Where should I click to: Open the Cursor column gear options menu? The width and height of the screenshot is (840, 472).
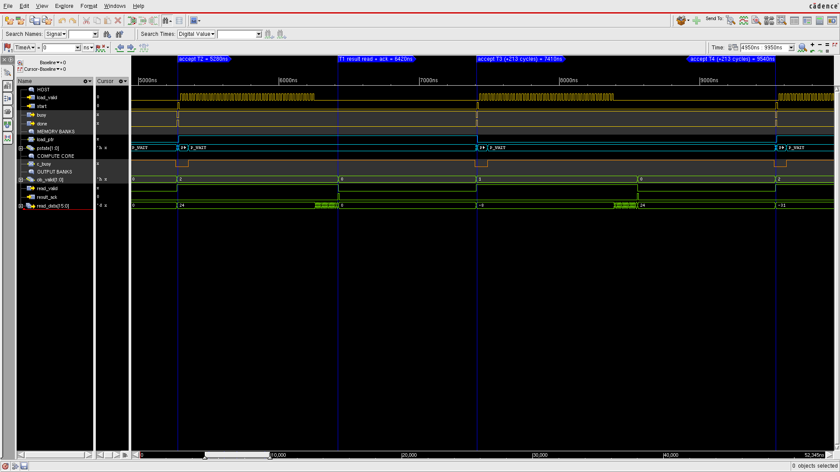coord(122,81)
